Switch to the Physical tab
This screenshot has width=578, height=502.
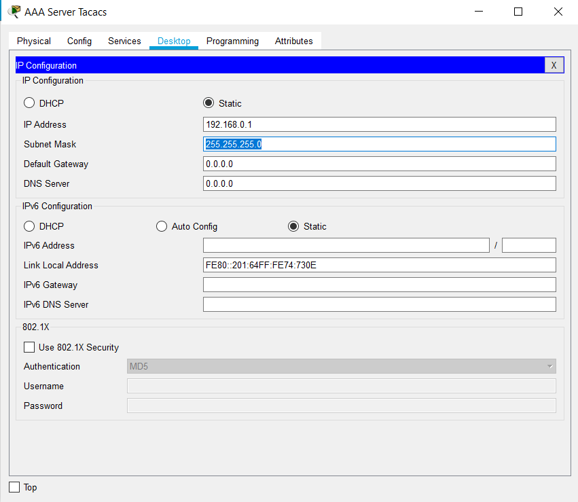[34, 41]
